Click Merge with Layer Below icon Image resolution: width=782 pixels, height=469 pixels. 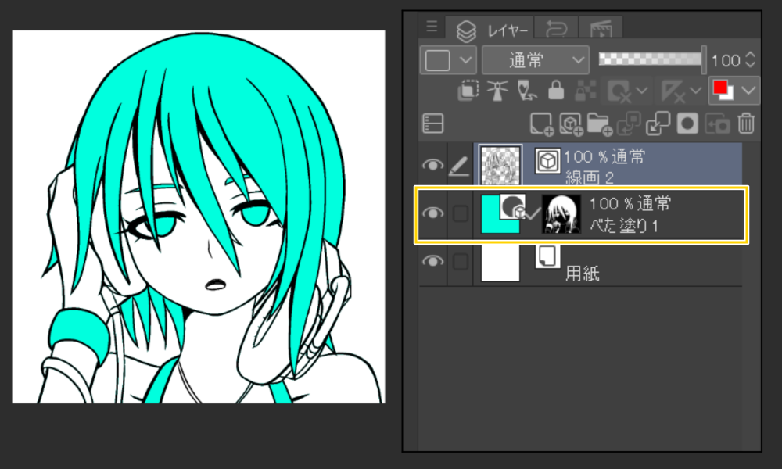coord(658,124)
